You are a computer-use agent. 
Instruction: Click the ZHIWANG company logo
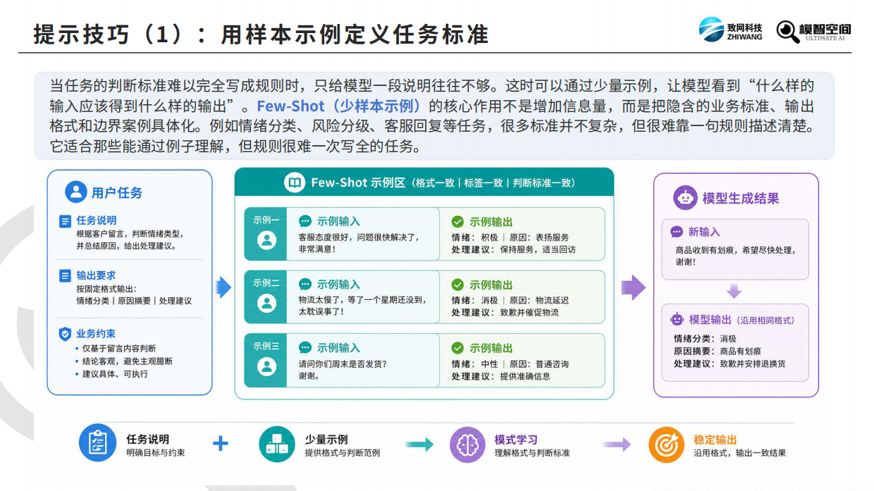(x=730, y=30)
